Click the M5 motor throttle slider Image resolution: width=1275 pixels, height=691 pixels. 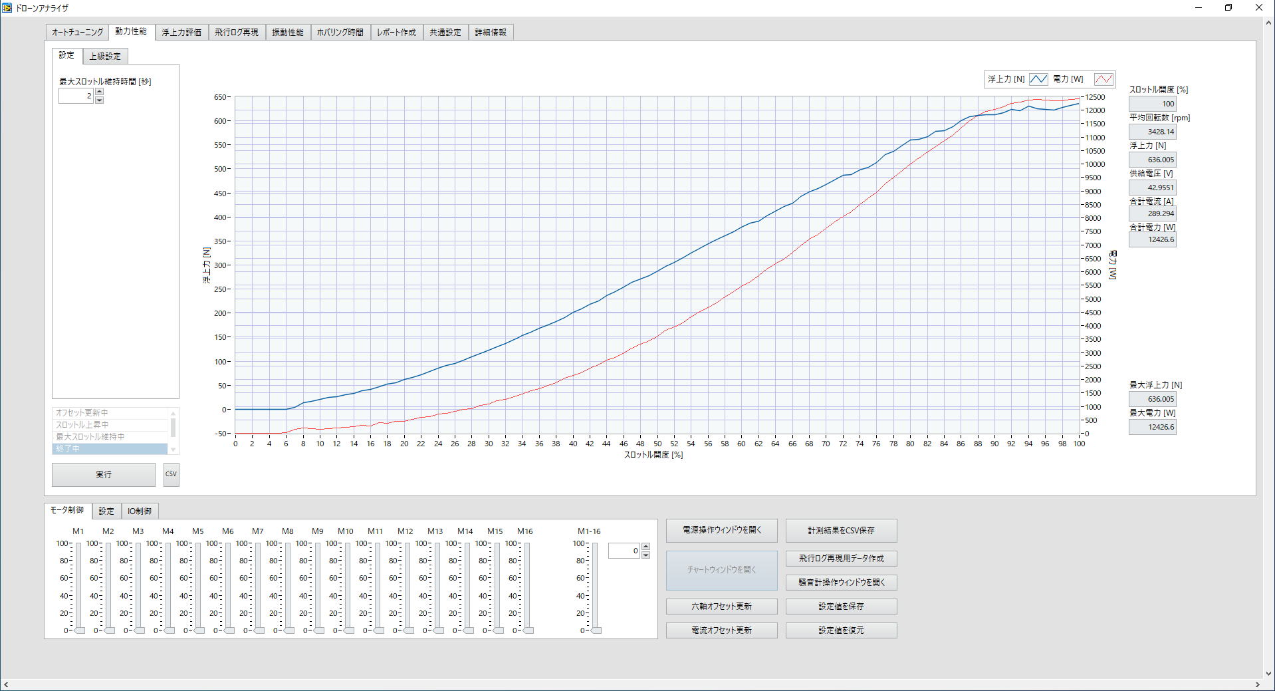[199, 587]
